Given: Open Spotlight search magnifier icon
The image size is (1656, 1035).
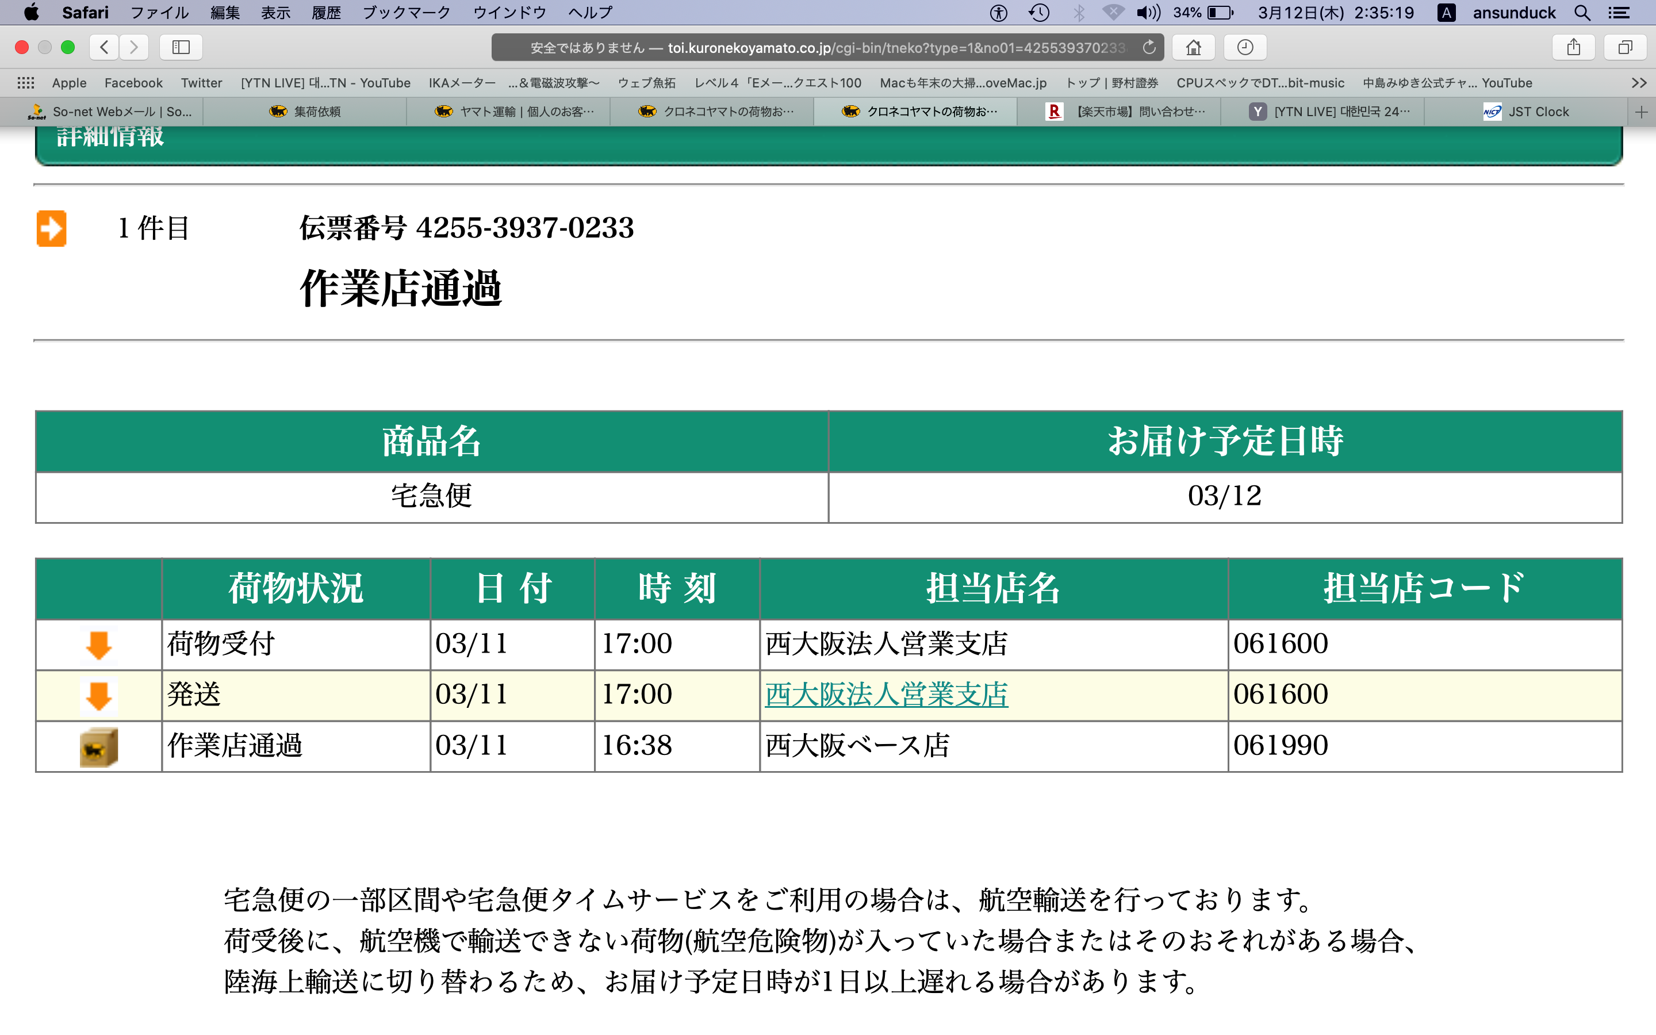Looking at the screenshot, I should coord(1582,12).
